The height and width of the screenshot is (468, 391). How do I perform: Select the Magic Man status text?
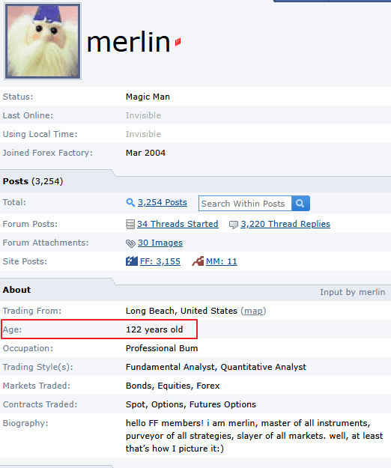point(148,97)
